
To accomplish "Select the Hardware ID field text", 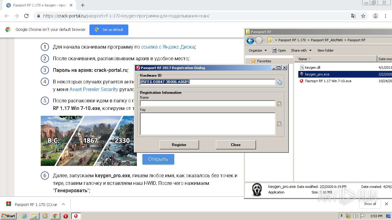I will 208,82.
